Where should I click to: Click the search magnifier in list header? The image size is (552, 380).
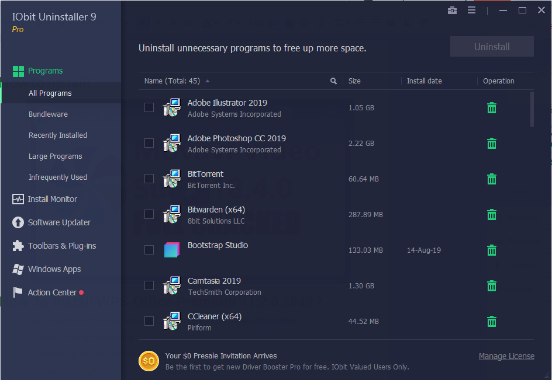click(x=333, y=81)
